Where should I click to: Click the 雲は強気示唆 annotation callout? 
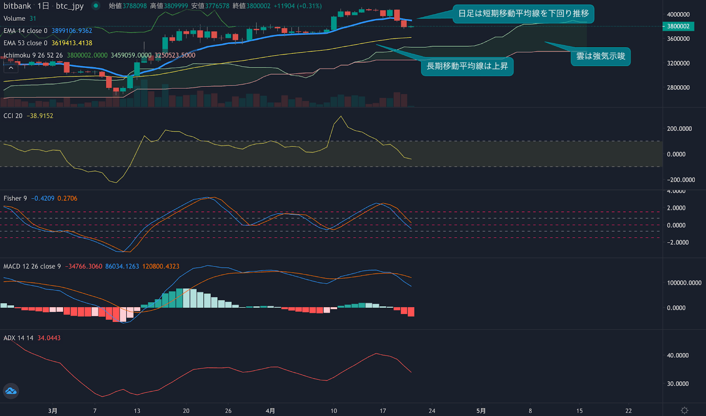click(x=601, y=56)
